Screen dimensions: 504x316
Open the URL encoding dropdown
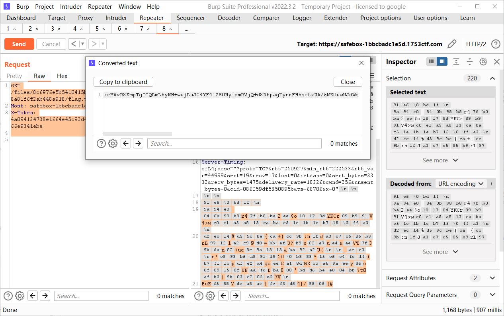tap(461, 184)
